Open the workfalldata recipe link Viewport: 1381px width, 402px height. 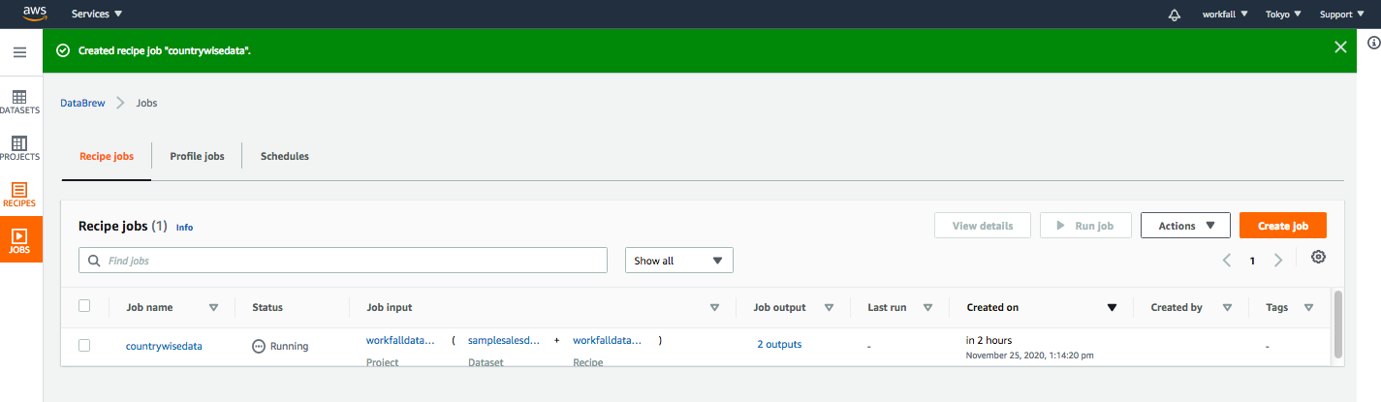tap(608, 341)
